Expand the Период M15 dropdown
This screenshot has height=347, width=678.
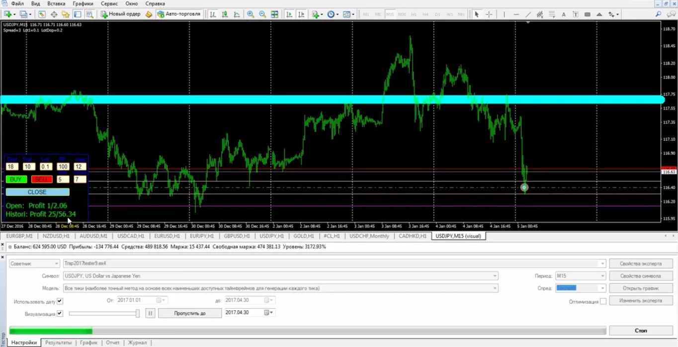(602, 276)
